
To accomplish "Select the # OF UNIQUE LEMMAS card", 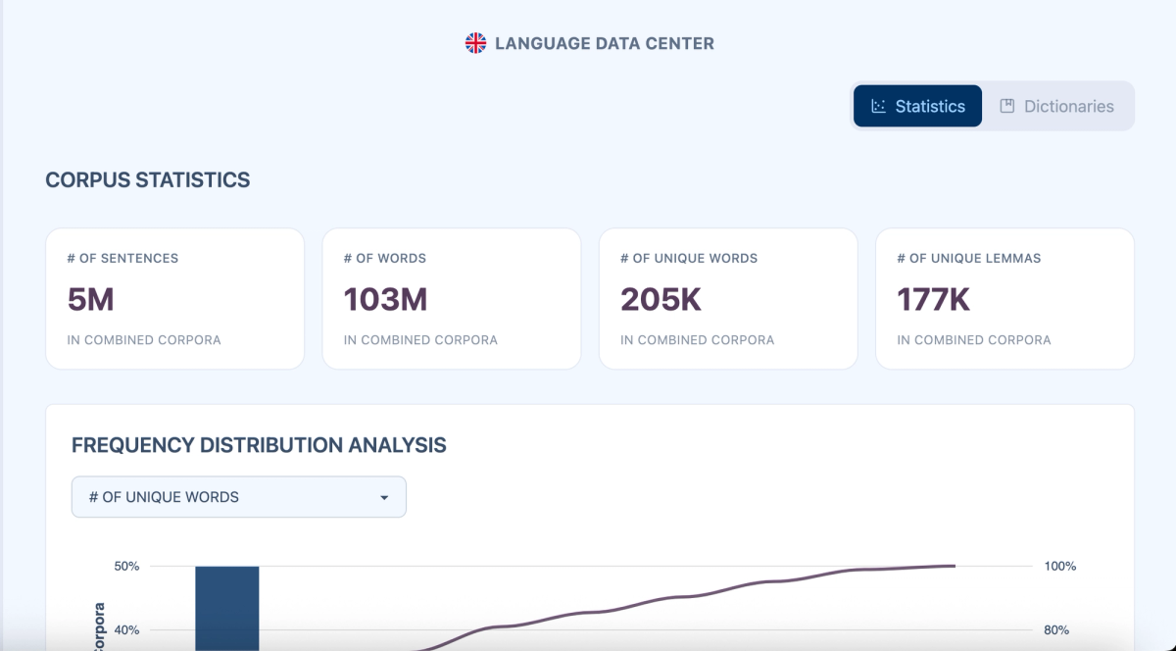I will [1004, 299].
